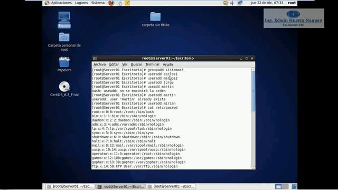
Task: Open the terminal Ver menu
Action: (125, 64)
